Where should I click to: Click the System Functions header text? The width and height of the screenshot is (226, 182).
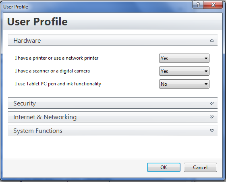(x=38, y=131)
